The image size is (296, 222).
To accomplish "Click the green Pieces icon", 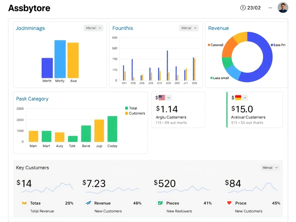I will click(160, 203).
